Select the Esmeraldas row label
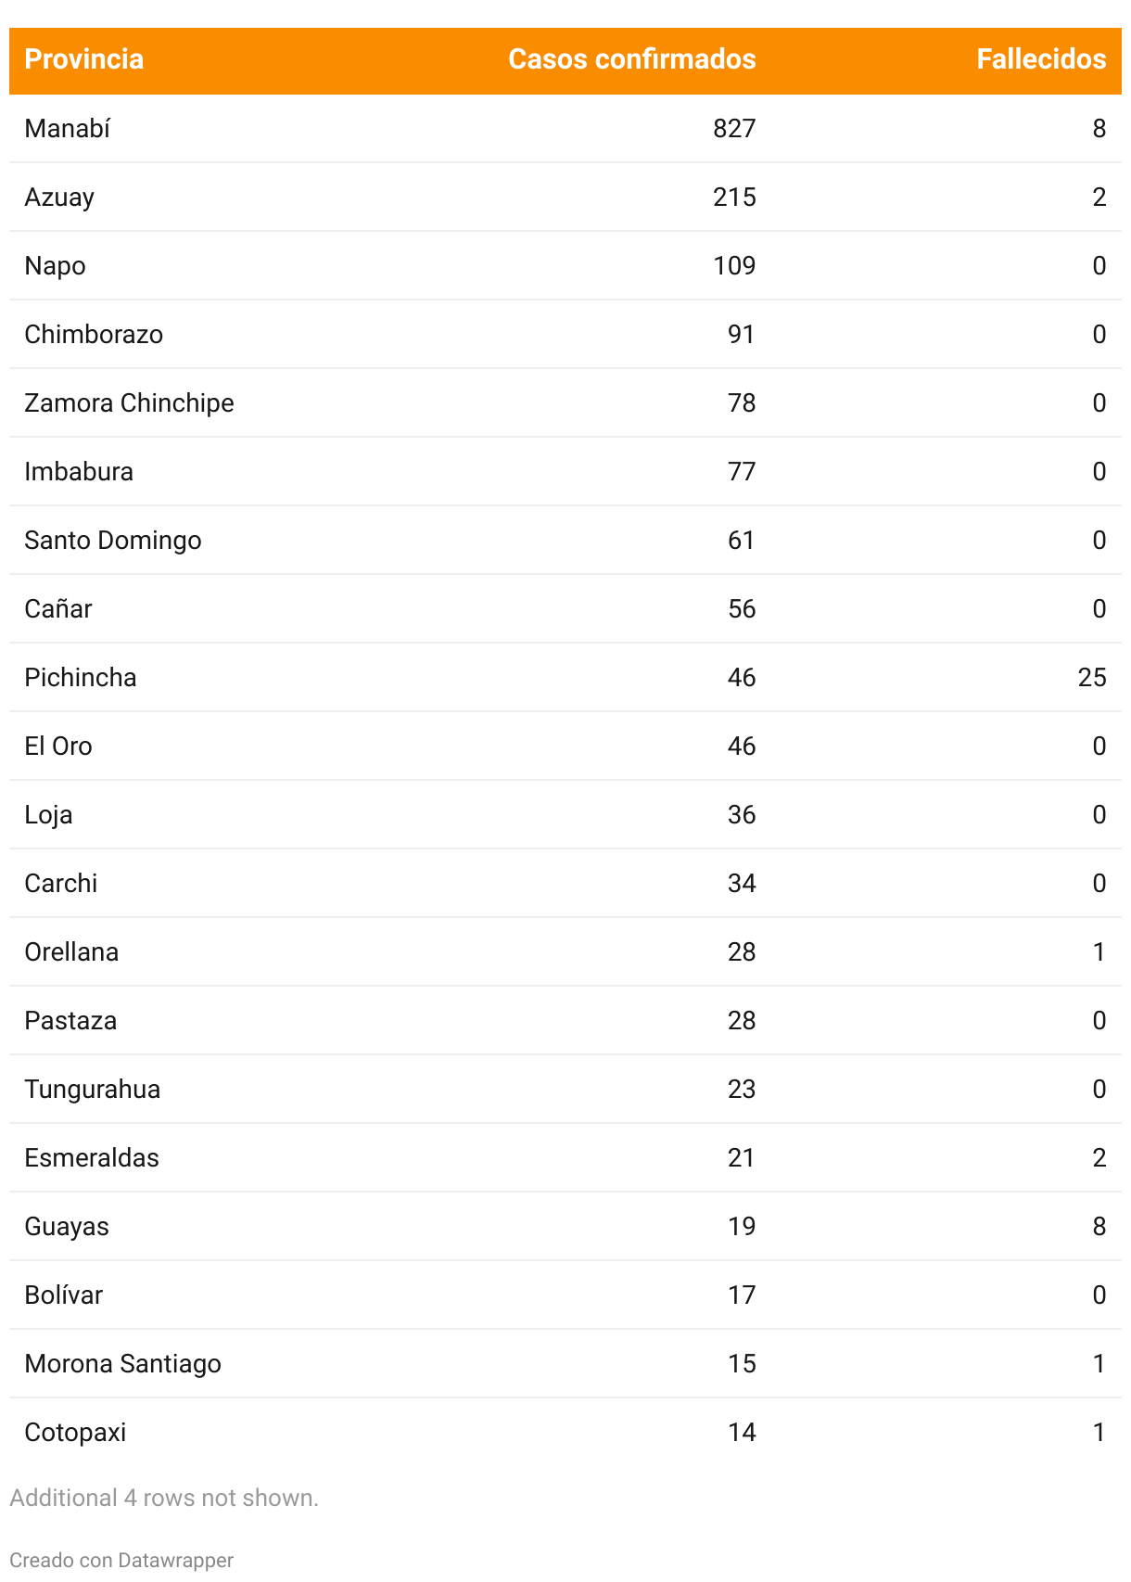1131x1582 pixels. 92,1157
